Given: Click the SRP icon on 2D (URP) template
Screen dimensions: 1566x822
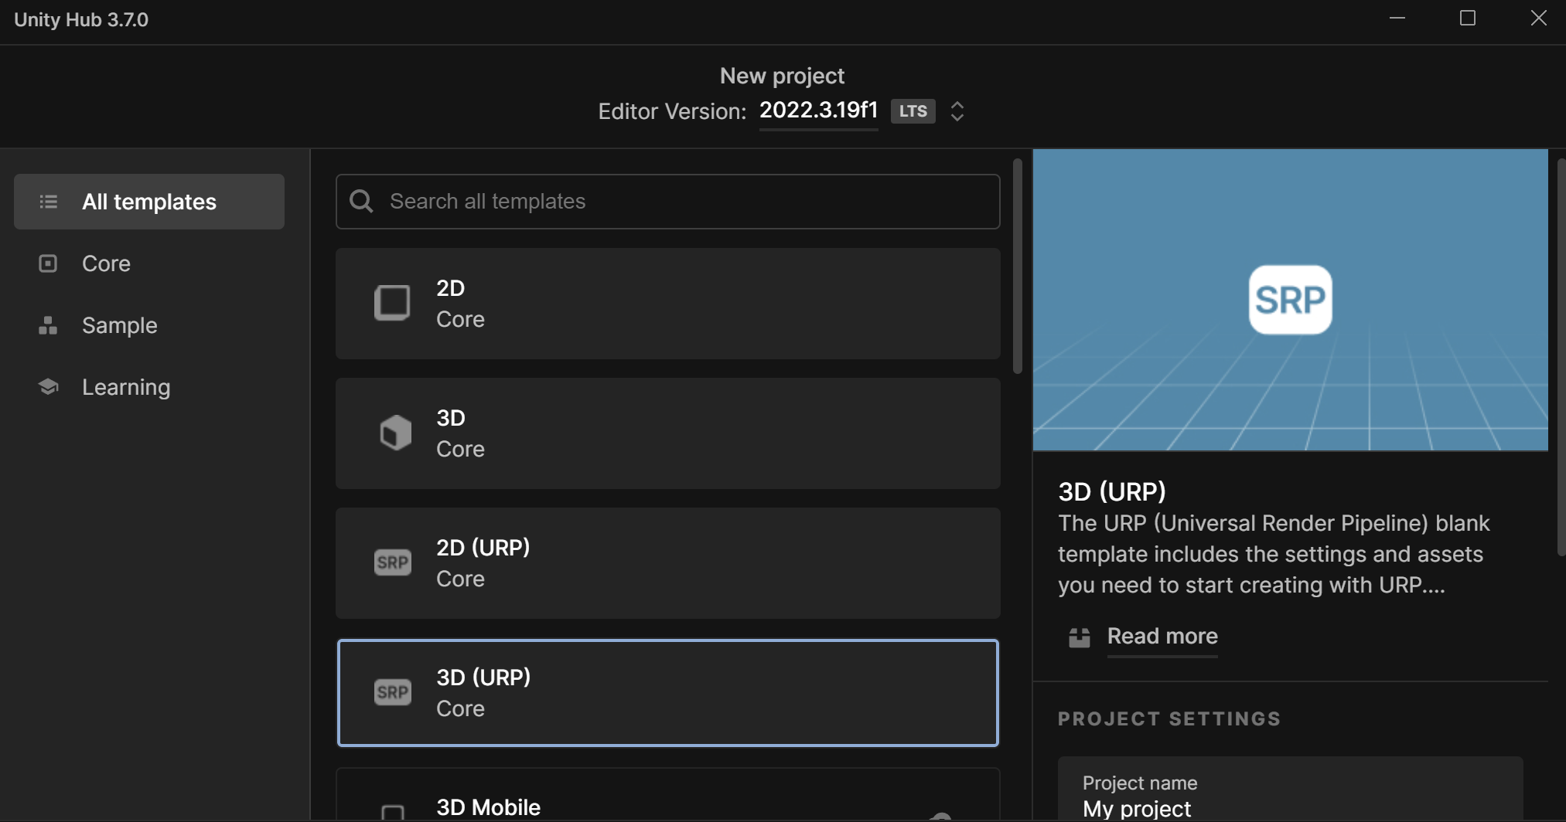Looking at the screenshot, I should (x=393, y=562).
